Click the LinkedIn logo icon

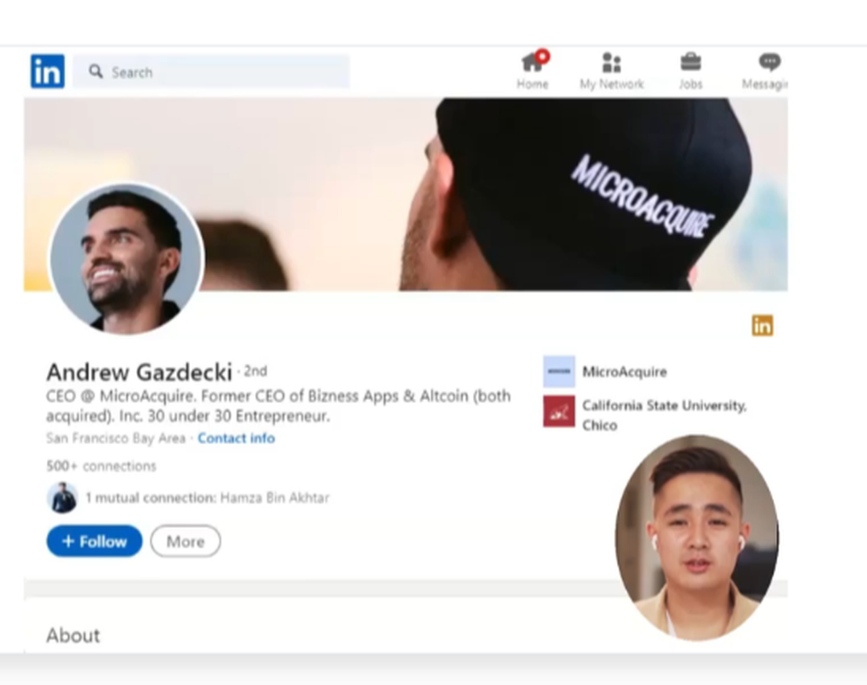click(x=48, y=71)
